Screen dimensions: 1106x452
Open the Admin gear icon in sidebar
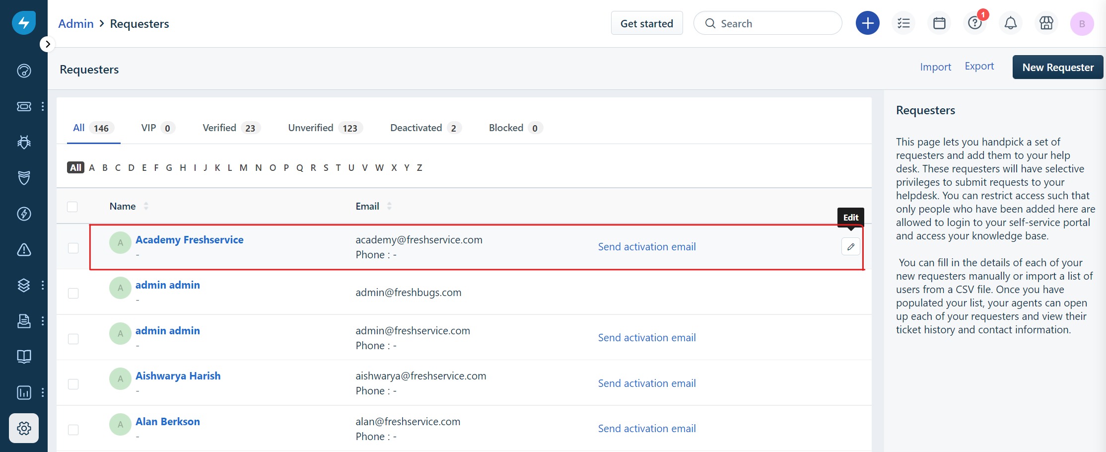pyautogui.click(x=24, y=428)
